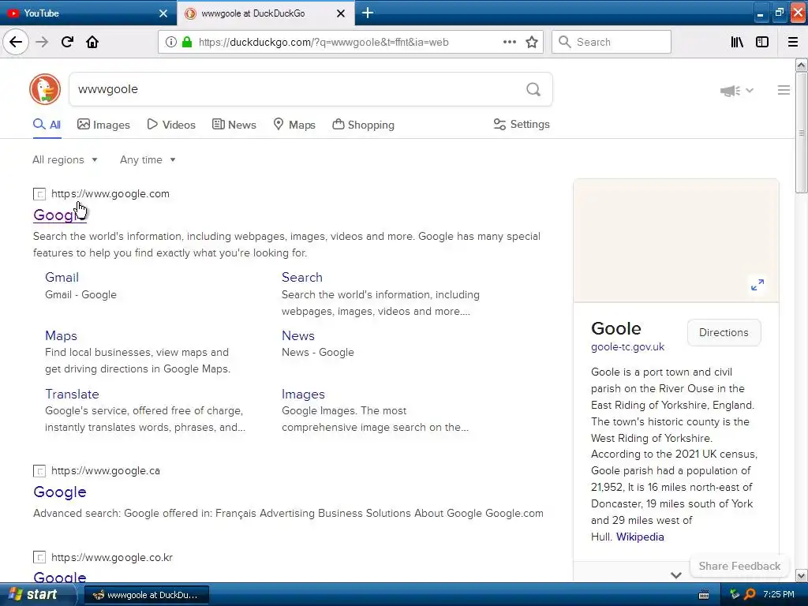
Task: Switch to News results
Action: click(x=234, y=125)
